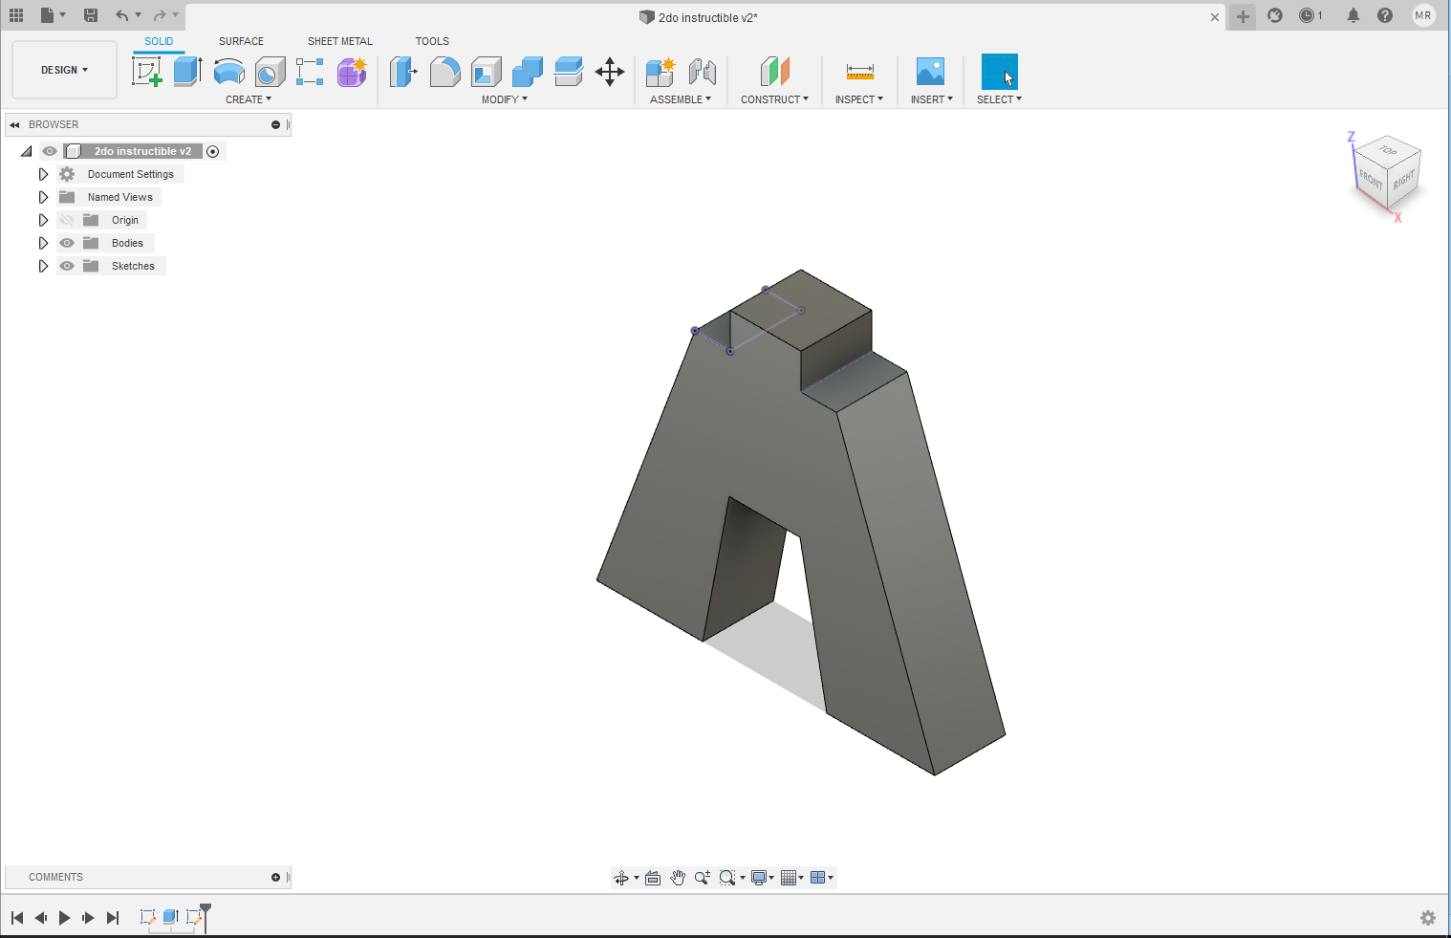Open the extensions icon in title bar
Viewport: 1451px width, 938px height.
pos(1275,15)
